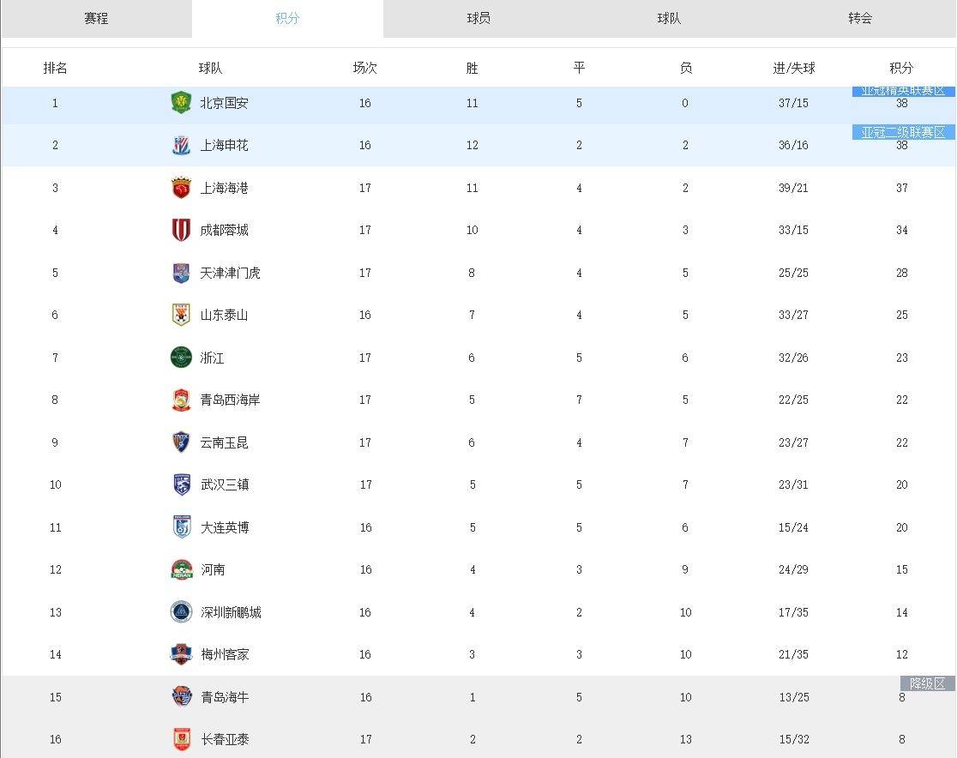The image size is (957, 758).
Task: Click the 亚冠二级联赛区 blue label
Action: pos(903,132)
